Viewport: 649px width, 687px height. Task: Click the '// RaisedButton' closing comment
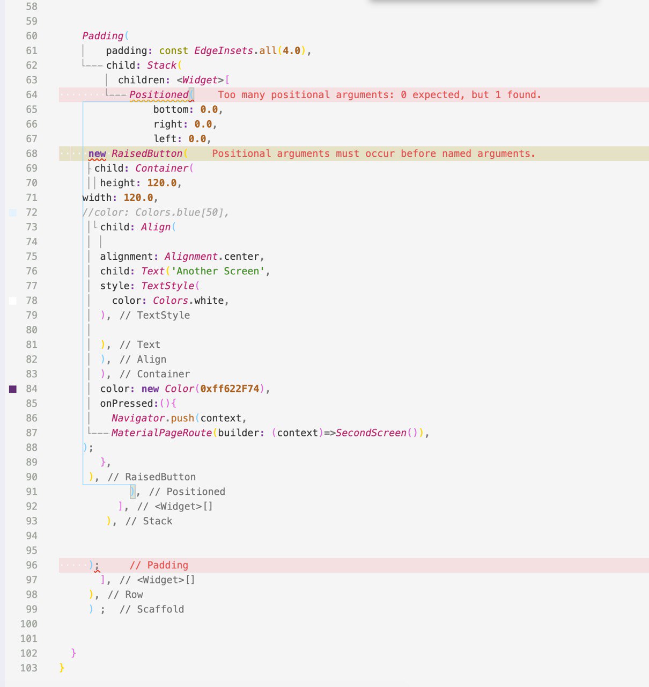point(151,477)
